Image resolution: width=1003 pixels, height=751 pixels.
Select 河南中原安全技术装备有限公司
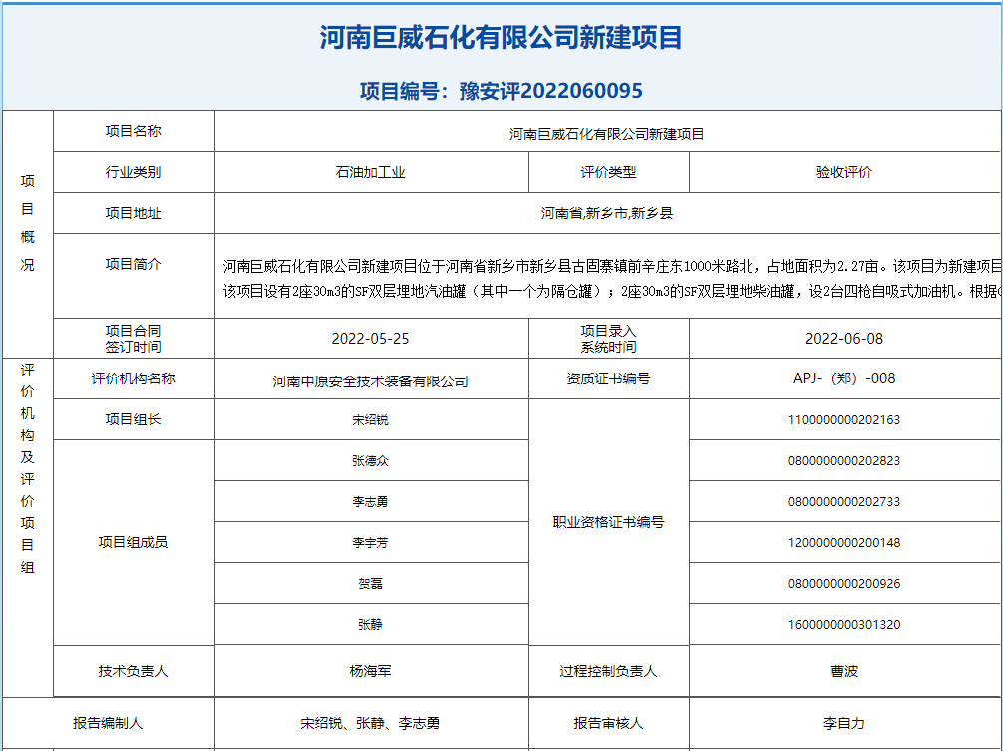(371, 381)
